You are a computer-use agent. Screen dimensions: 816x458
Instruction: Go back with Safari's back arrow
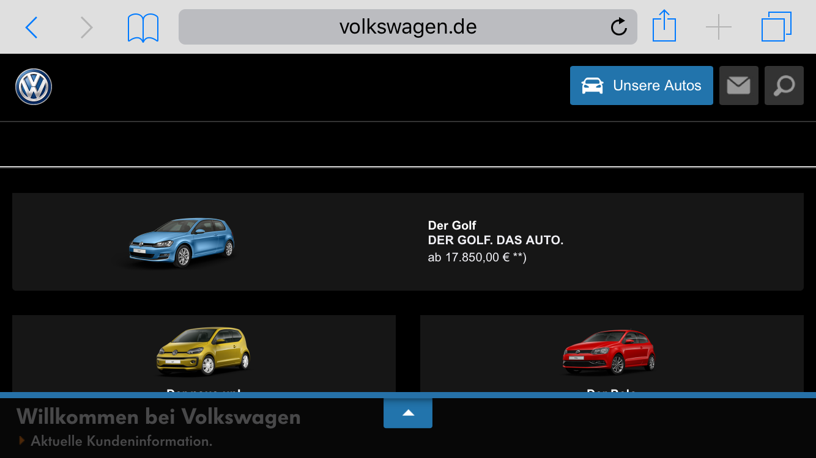tap(31, 27)
